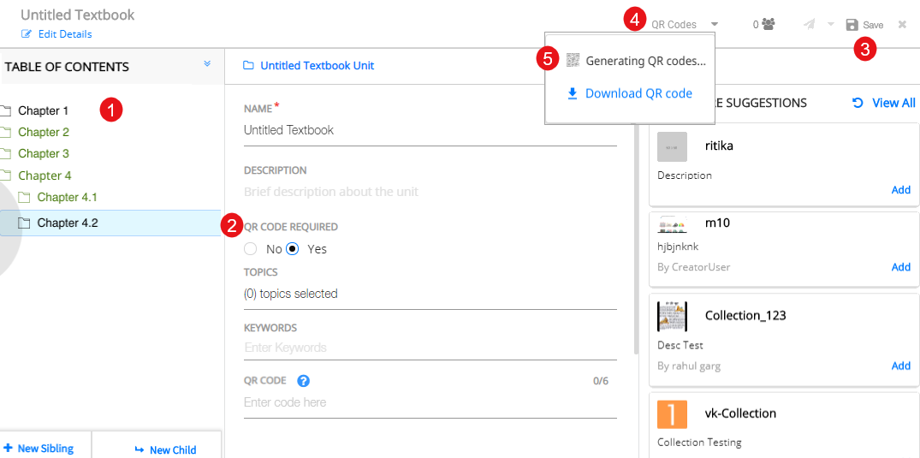Click the Edit Details pencil icon

coord(27,34)
